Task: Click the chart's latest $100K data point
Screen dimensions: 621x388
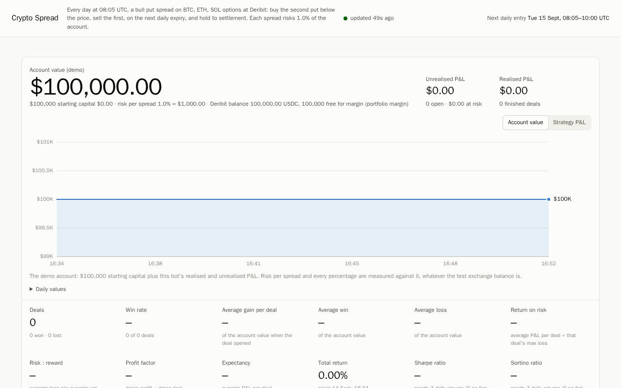Action: click(549, 199)
